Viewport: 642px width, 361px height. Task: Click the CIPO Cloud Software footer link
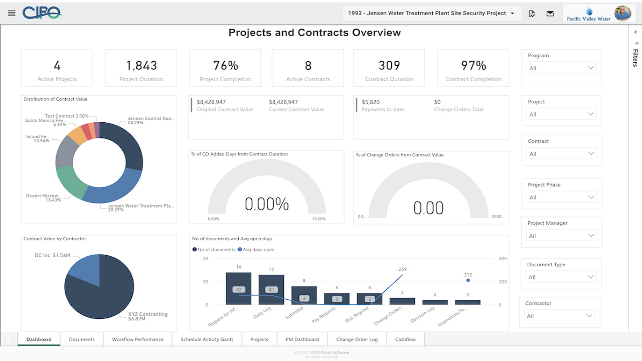[x=329, y=352]
